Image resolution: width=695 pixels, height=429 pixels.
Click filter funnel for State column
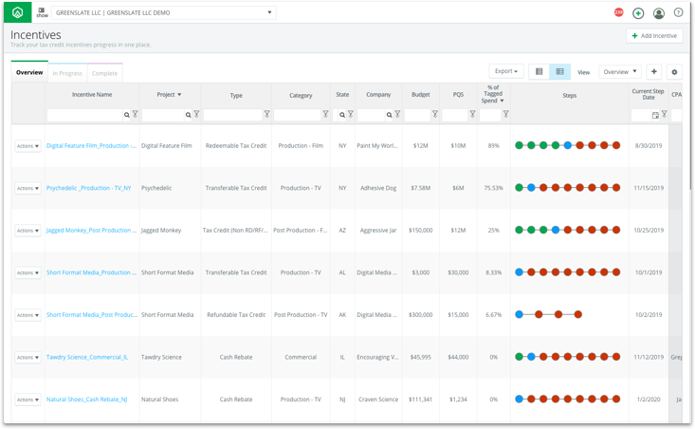pos(350,114)
